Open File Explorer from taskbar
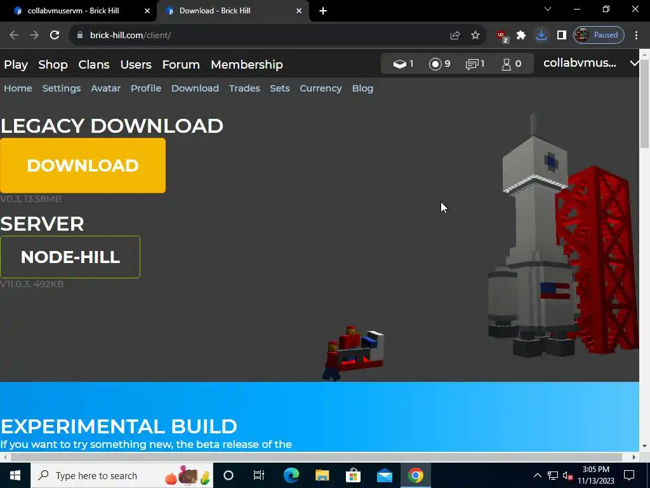650x488 pixels. [x=322, y=475]
